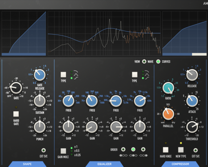This screenshot has width=208, height=167.
Task: Click the low band high-shelf curve icon
Action: point(76,72)
